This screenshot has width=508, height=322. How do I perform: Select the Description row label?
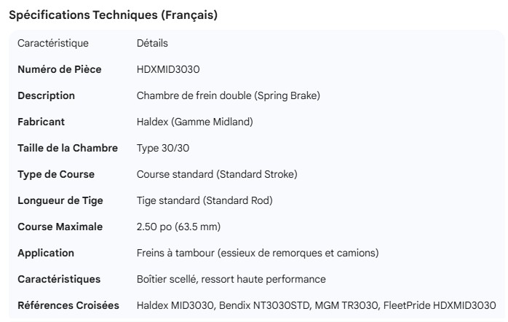47,95
